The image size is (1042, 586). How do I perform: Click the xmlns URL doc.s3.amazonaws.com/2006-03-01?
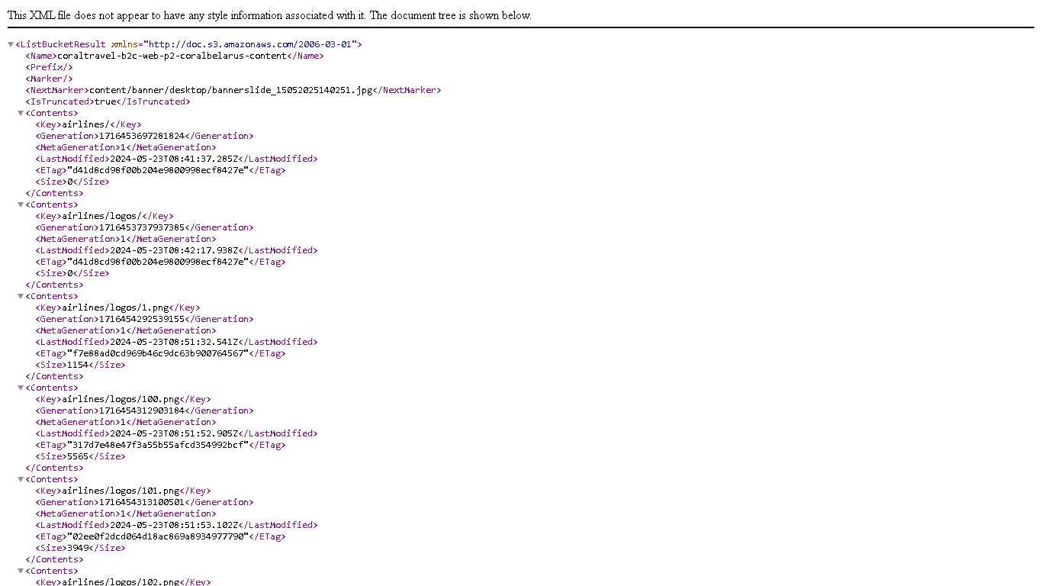tap(249, 44)
